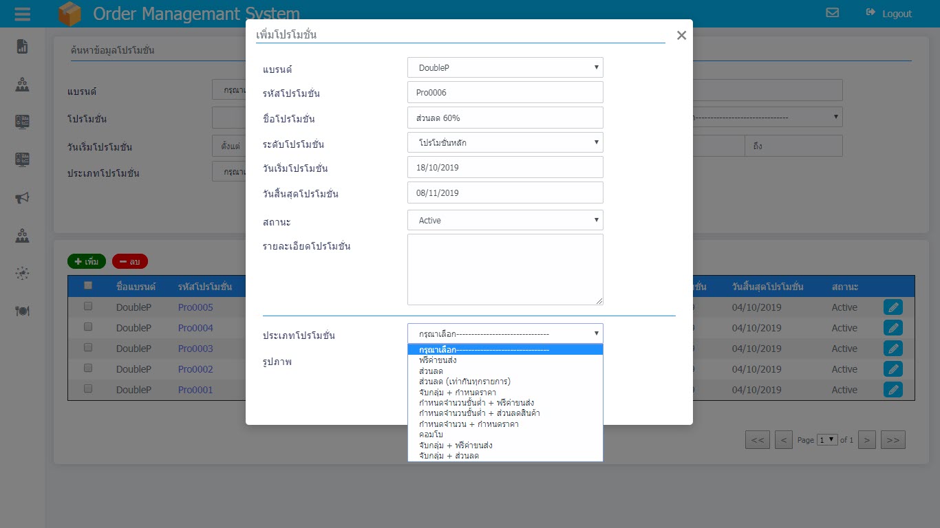Click the orange box logo icon
Screen dimensions: 940x528
click(x=70, y=14)
